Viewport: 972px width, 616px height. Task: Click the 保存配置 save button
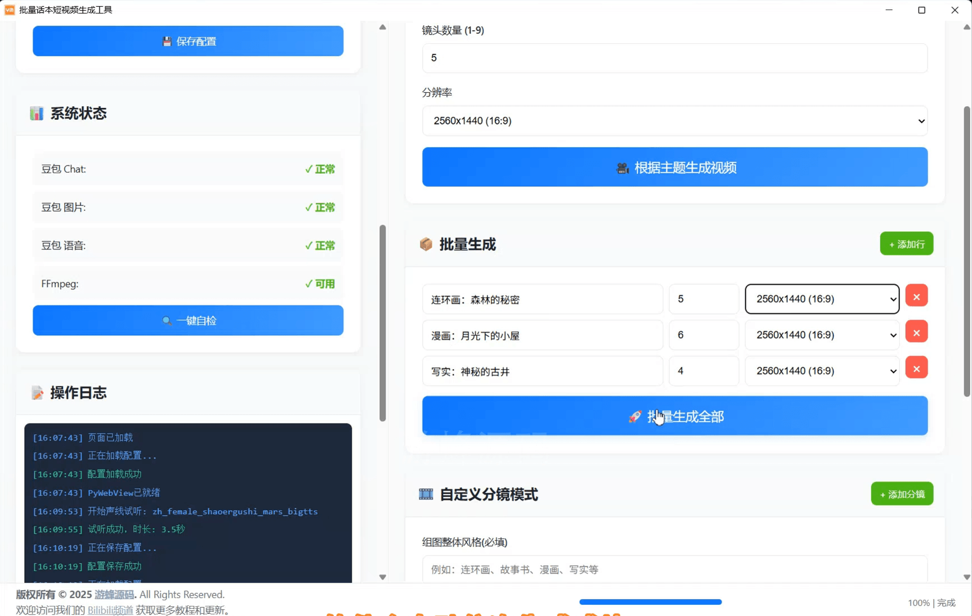(x=188, y=41)
